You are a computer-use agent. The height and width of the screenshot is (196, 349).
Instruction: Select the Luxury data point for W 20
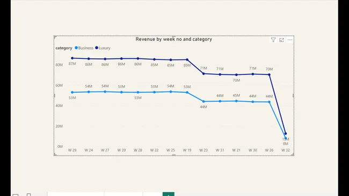click(121, 58)
